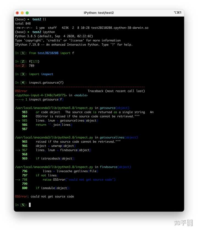Click the In [1] input prompt label
198x230 pixels.
coord(21,53)
